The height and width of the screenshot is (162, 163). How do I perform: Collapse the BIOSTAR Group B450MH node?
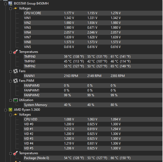[5, 4]
